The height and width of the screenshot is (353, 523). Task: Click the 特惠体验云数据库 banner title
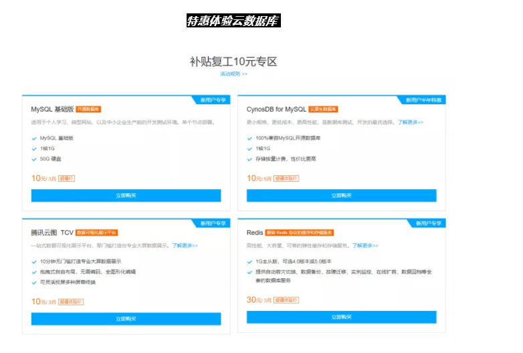[233, 21]
